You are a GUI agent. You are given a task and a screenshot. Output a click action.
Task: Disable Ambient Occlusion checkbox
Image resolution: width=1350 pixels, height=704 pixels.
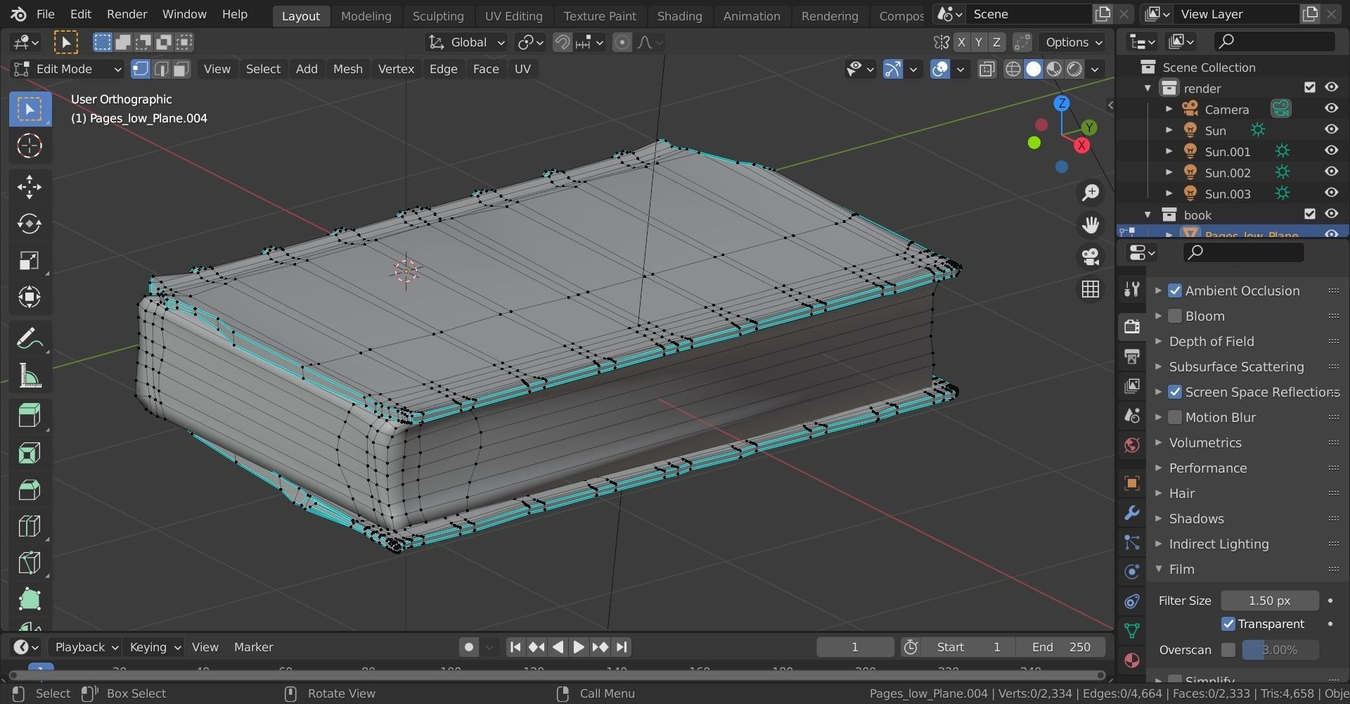1175,290
